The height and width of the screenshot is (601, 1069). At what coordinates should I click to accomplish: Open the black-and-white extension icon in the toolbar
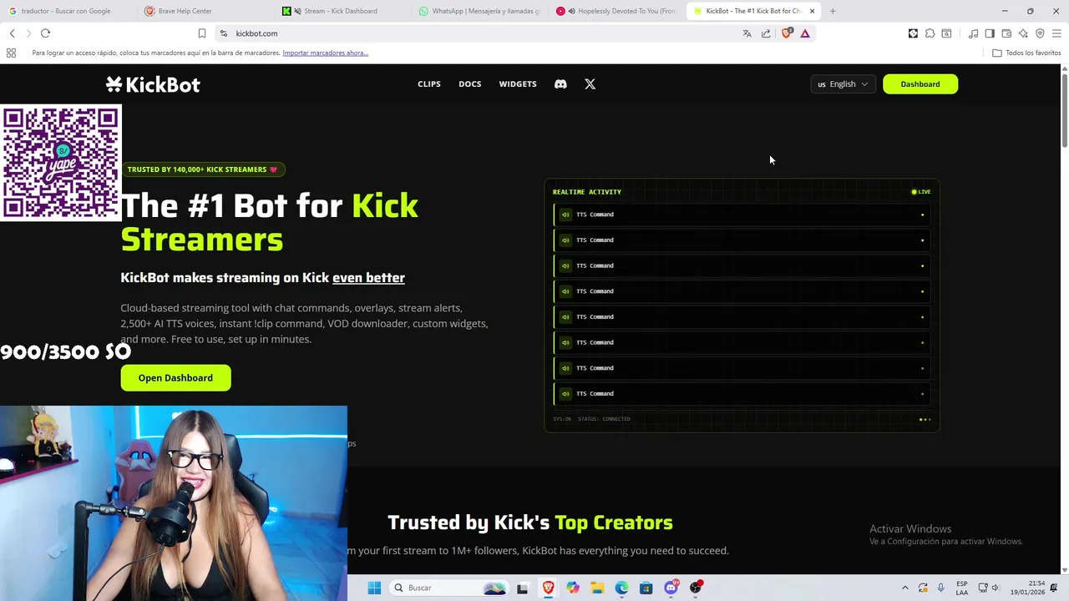913,33
